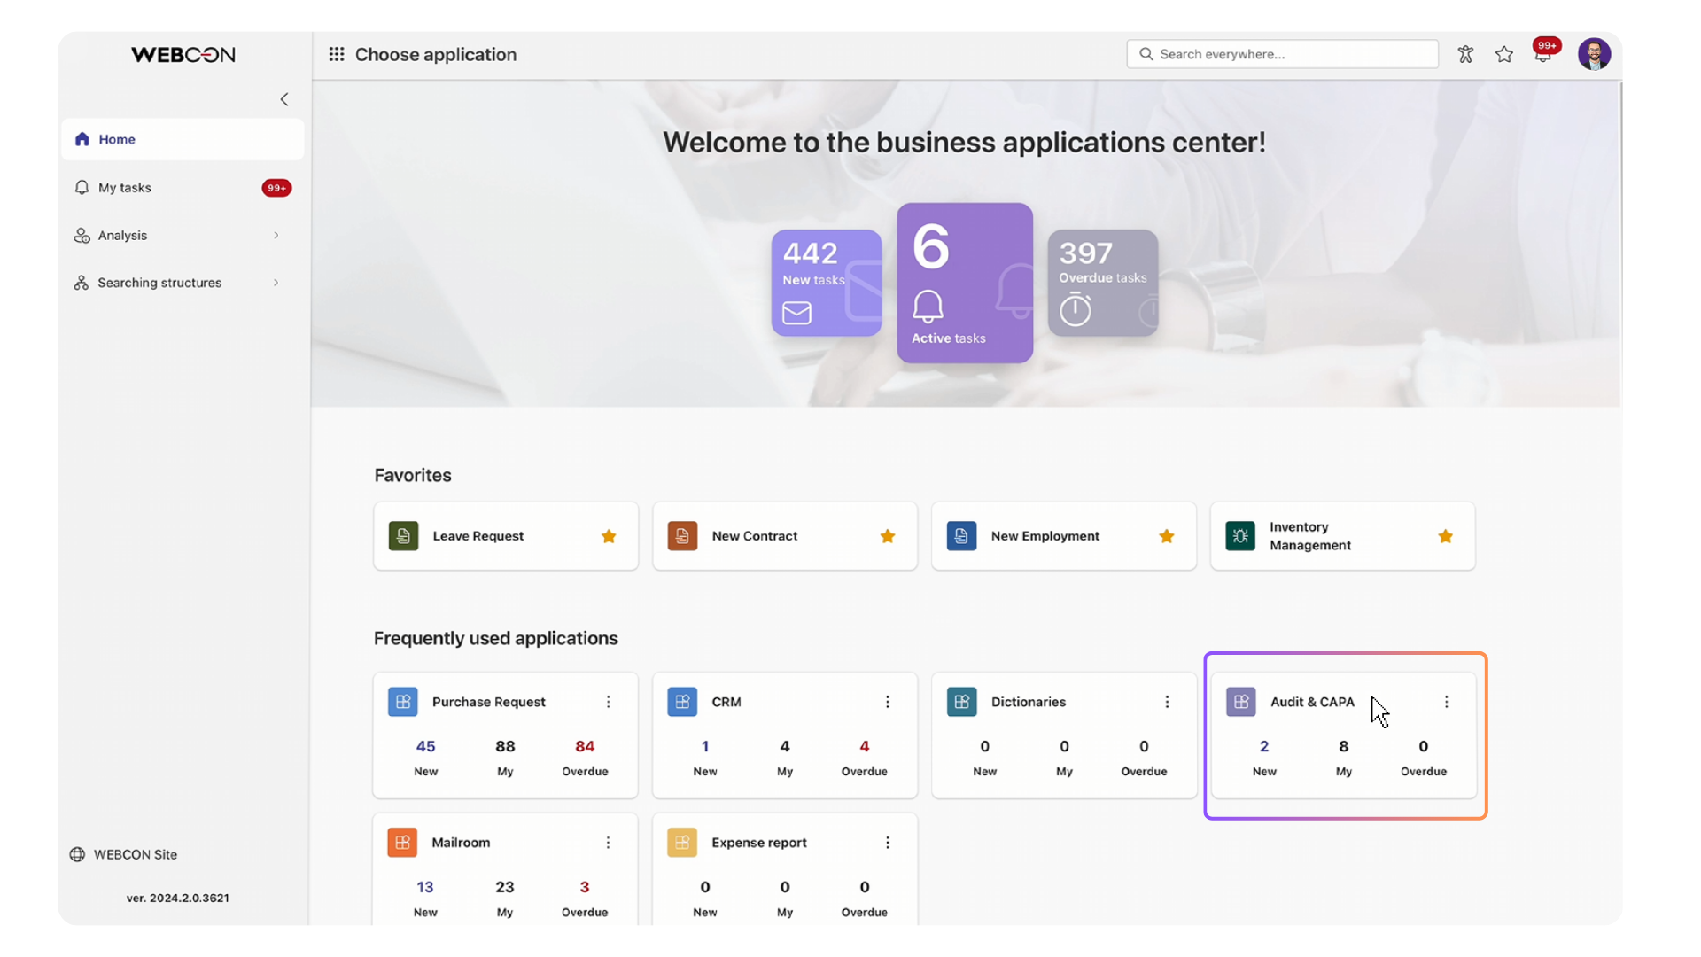Click the Inventory Management icon
The image size is (1701, 957).
coord(1240,536)
